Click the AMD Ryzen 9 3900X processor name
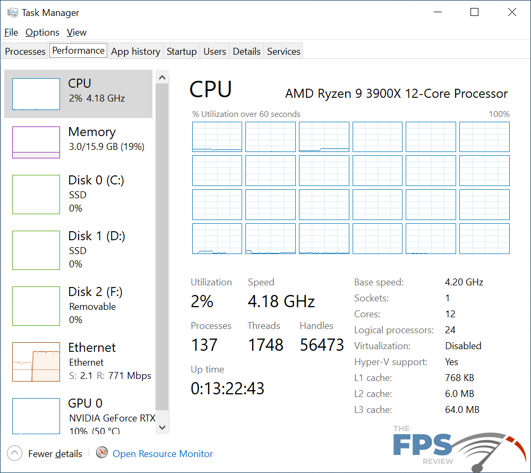 point(396,94)
